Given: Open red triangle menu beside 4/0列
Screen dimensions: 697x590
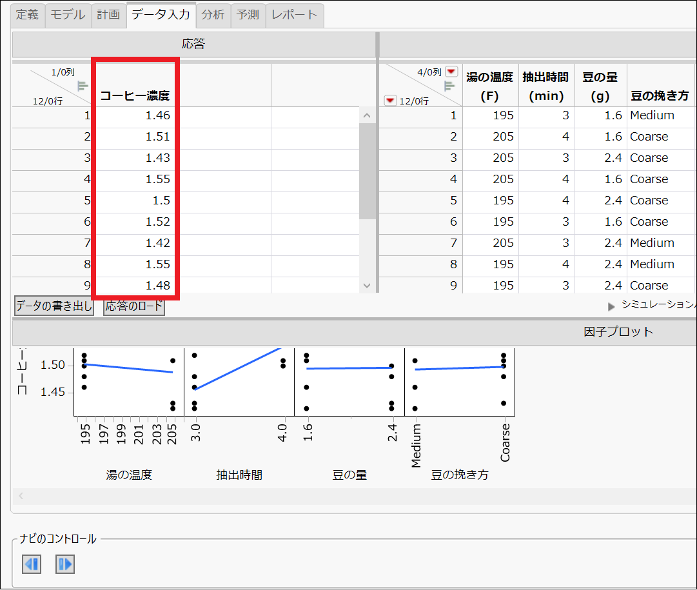Looking at the screenshot, I should [x=451, y=71].
